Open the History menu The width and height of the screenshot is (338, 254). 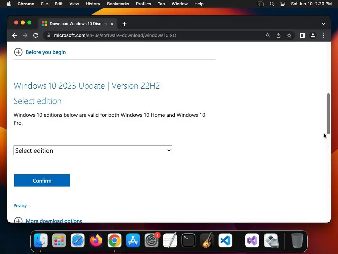point(93,4)
